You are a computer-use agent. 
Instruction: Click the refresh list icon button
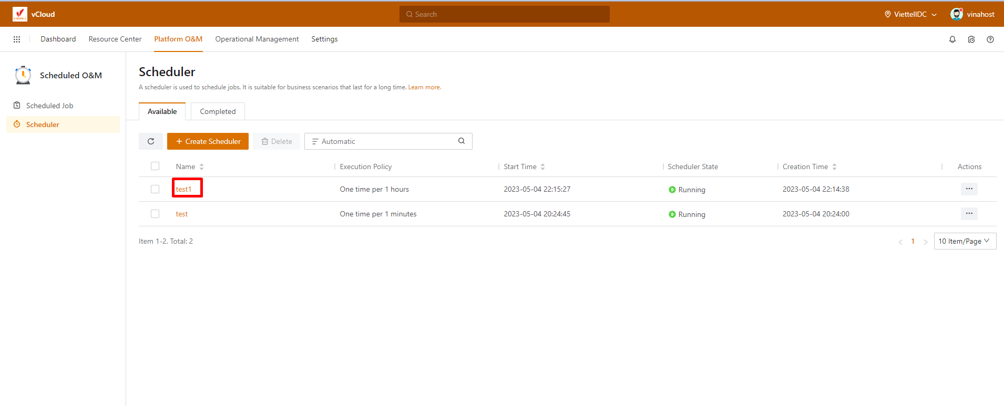pos(151,141)
